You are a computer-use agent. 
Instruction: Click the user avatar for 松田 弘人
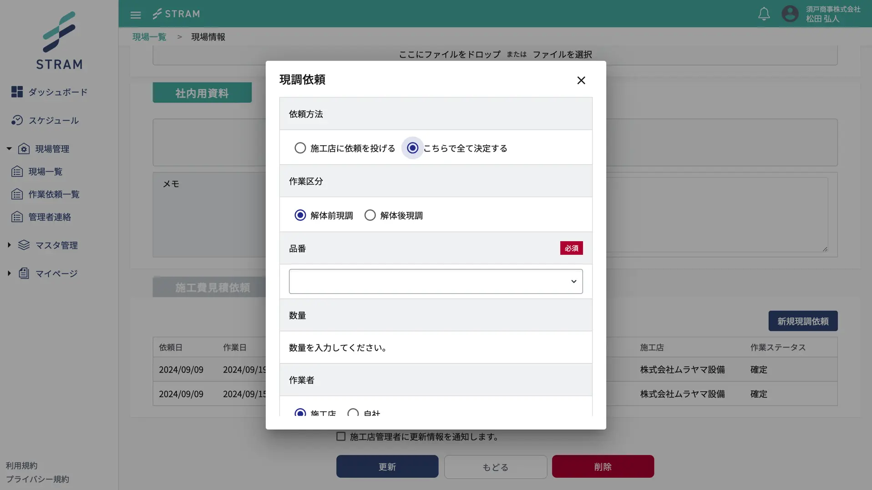click(x=790, y=14)
